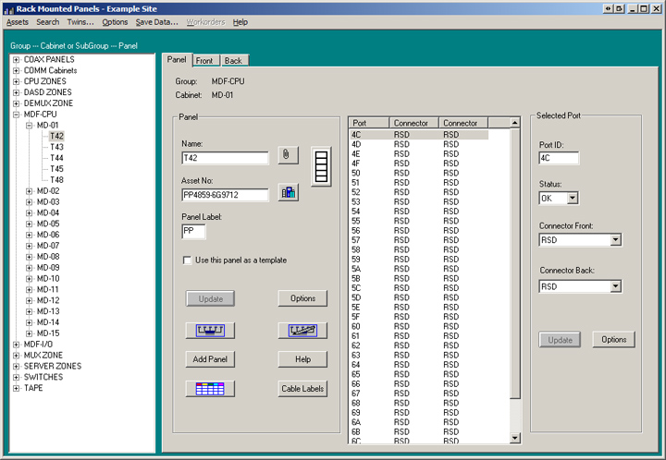
Task: Click the port list vertical scrollbar thumb
Action: tap(515, 263)
